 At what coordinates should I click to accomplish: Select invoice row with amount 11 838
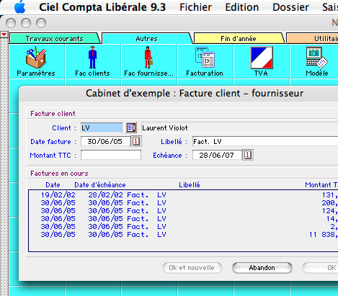click(x=183, y=235)
